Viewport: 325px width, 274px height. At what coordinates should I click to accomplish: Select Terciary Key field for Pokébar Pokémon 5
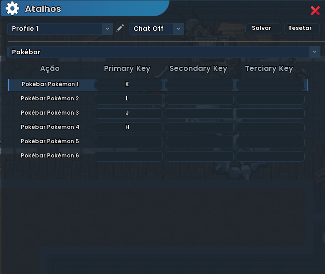(271, 142)
